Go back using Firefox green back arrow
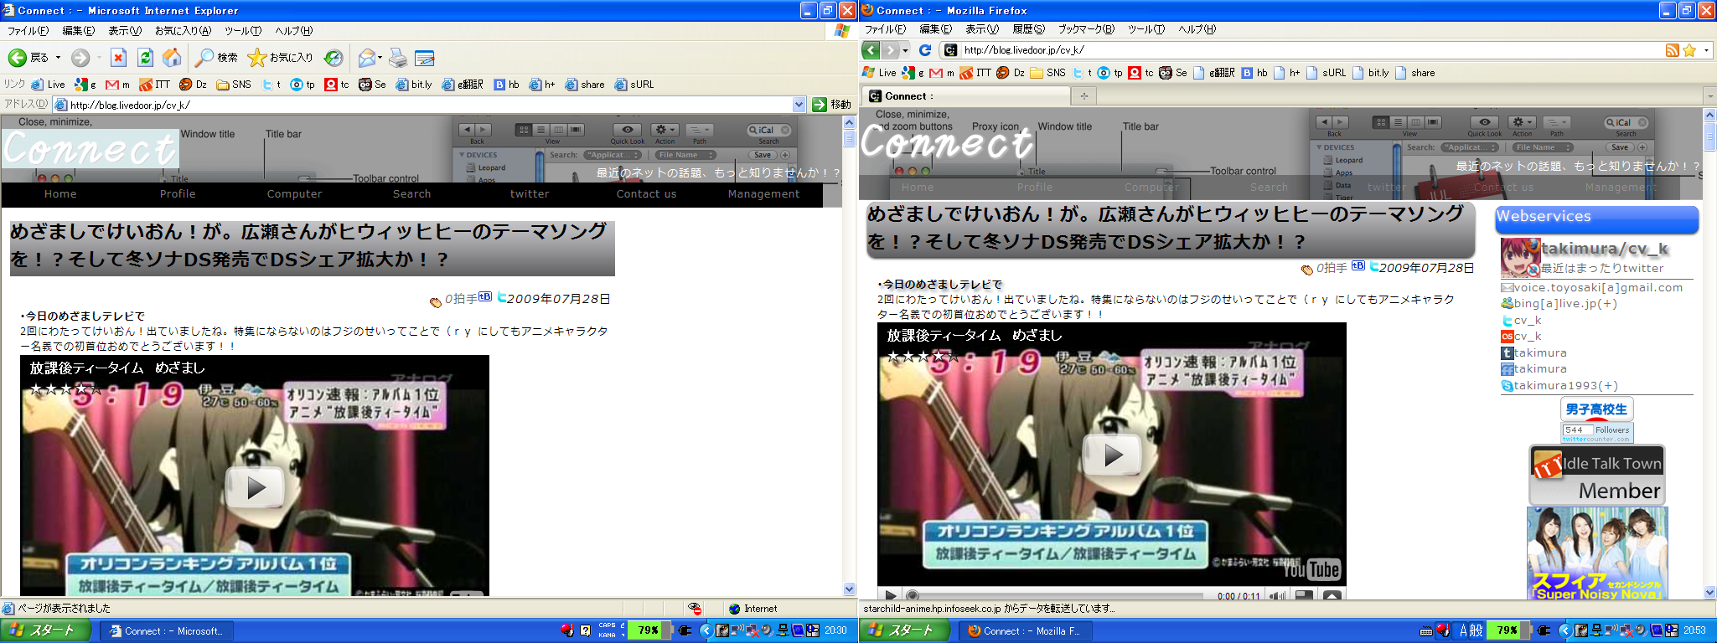1717x643 pixels. click(871, 50)
